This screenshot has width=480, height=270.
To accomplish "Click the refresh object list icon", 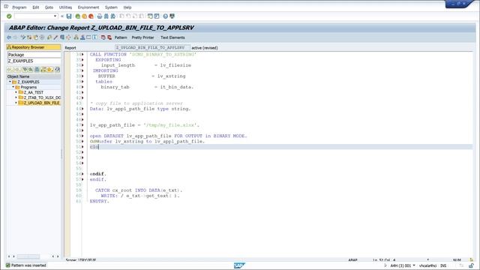I will 57,70.
